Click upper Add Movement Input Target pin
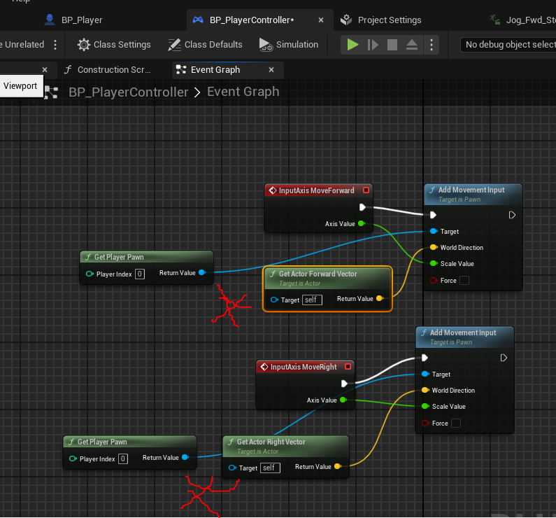 434,231
